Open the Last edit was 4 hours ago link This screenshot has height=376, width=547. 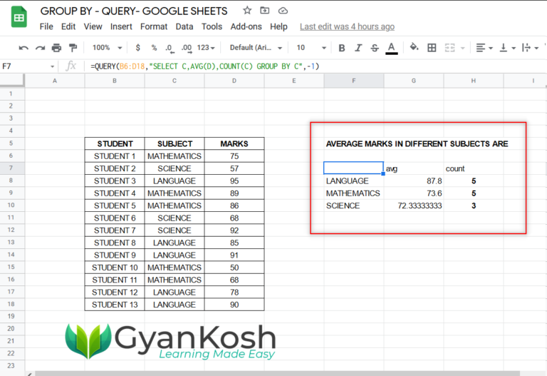347,26
